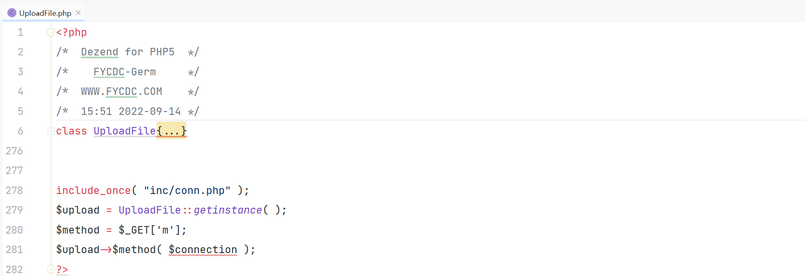This screenshot has width=805, height=276.
Task: Close the UploadFile.php tab
Action: 78,13
